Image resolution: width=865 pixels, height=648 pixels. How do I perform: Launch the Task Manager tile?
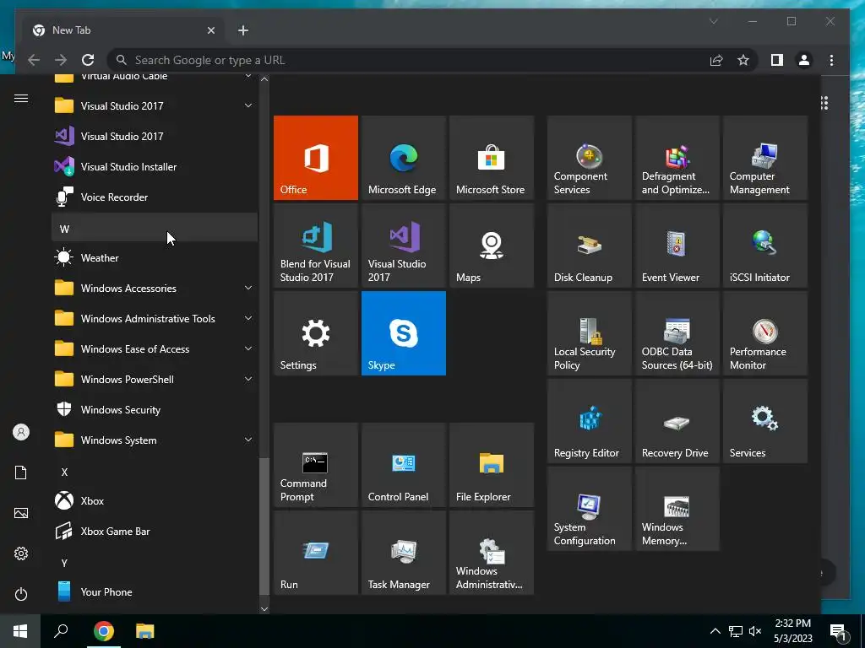point(403,553)
